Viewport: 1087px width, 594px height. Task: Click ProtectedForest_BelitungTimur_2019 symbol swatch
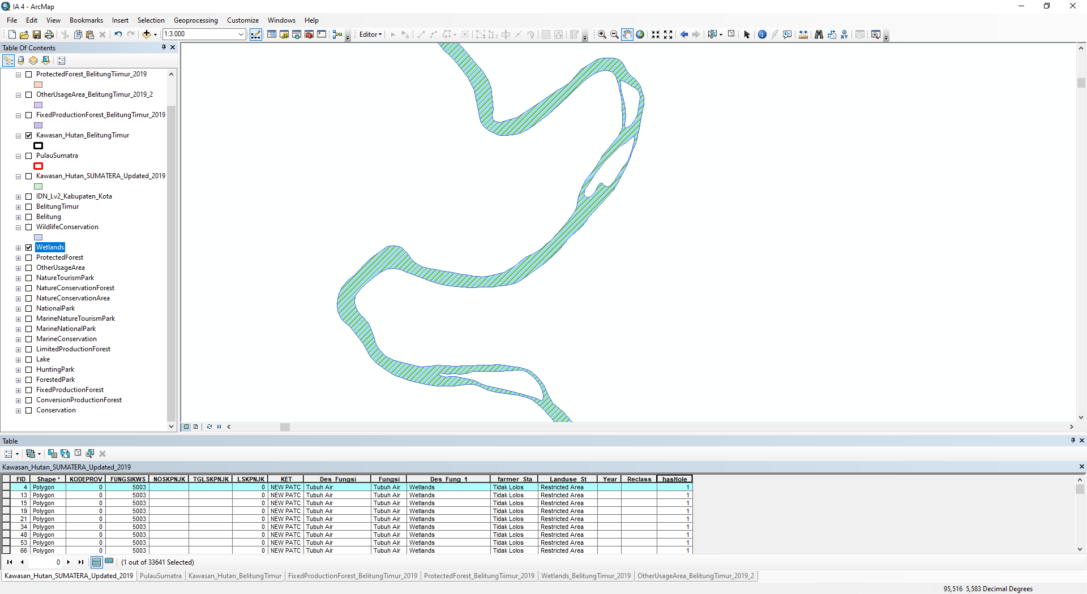click(38, 85)
